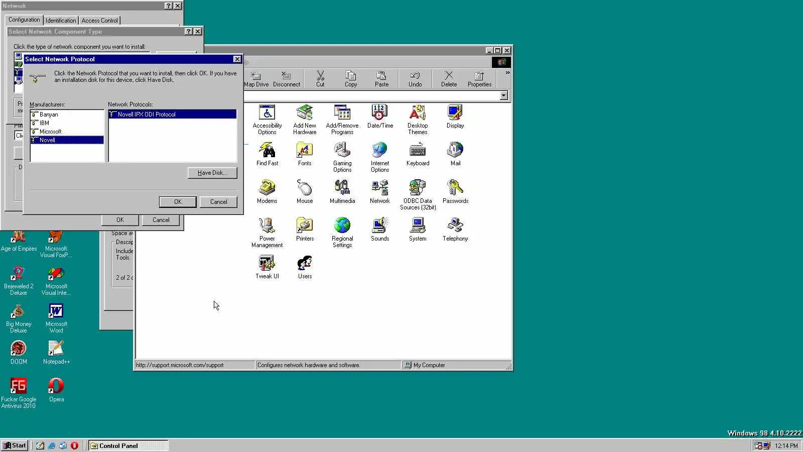Click Cancel in the Network dialog
This screenshot has height=452, width=803.
(x=161, y=220)
